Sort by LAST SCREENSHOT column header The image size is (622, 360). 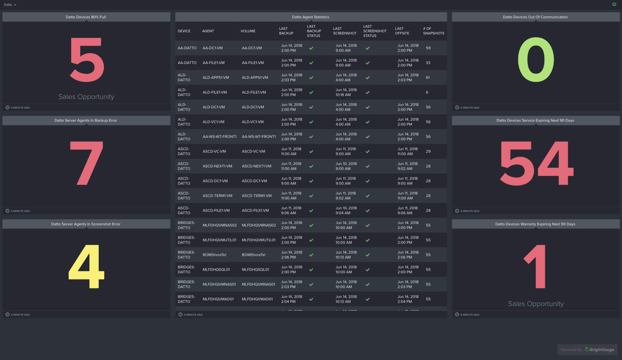(x=345, y=31)
